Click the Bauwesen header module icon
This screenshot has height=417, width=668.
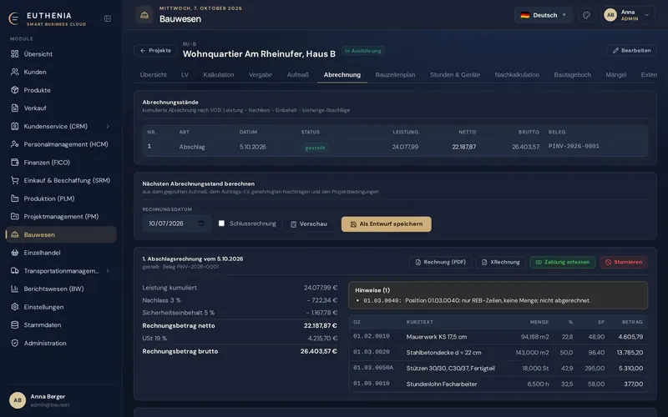(144, 15)
